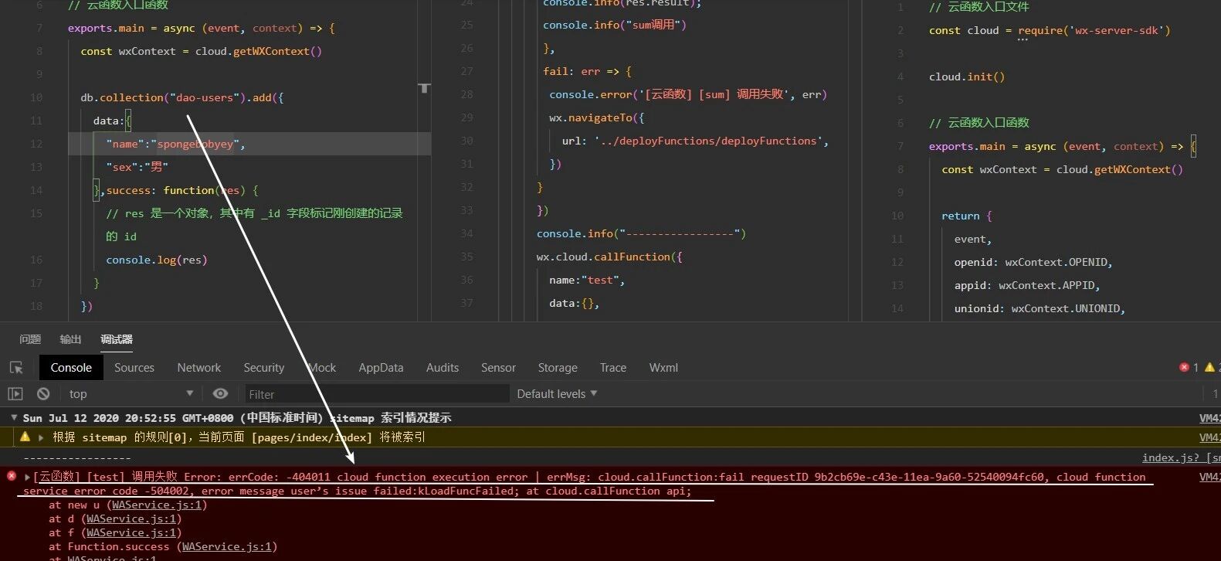Select the 调试器 panel tab
The height and width of the screenshot is (561, 1221).
point(117,339)
